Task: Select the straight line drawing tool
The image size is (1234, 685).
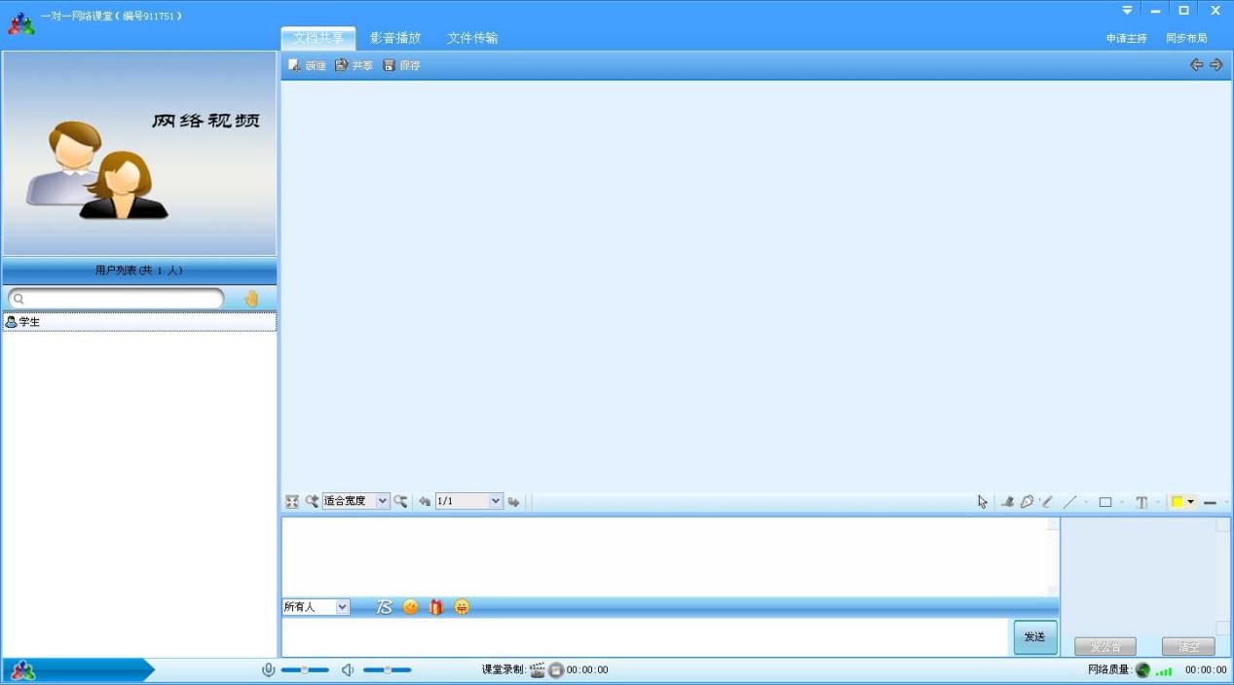Action: pyautogui.click(x=1069, y=501)
